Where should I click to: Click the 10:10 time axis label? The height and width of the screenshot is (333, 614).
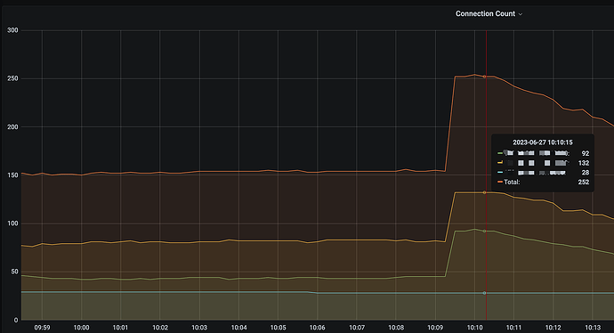click(x=474, y=328)
